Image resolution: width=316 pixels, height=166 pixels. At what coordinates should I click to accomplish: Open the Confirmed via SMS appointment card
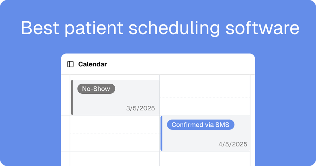coord(205,133)
